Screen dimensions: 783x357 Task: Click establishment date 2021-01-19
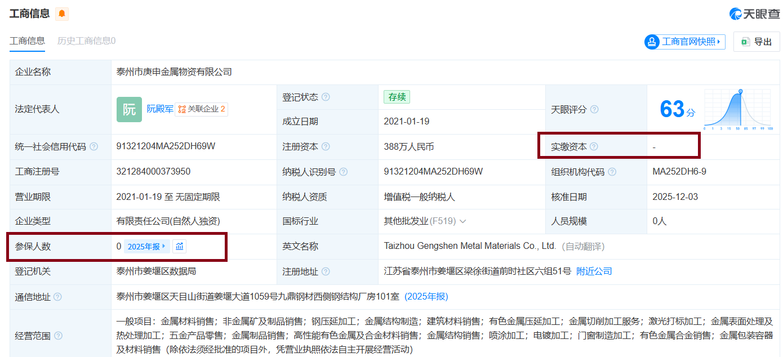tap(407, 121)
